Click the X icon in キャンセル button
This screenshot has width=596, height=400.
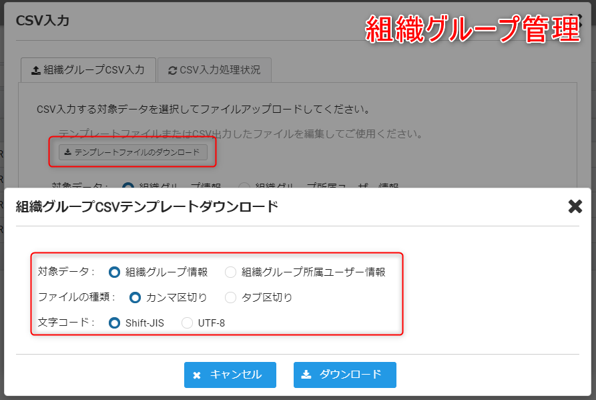coord(197,375)
